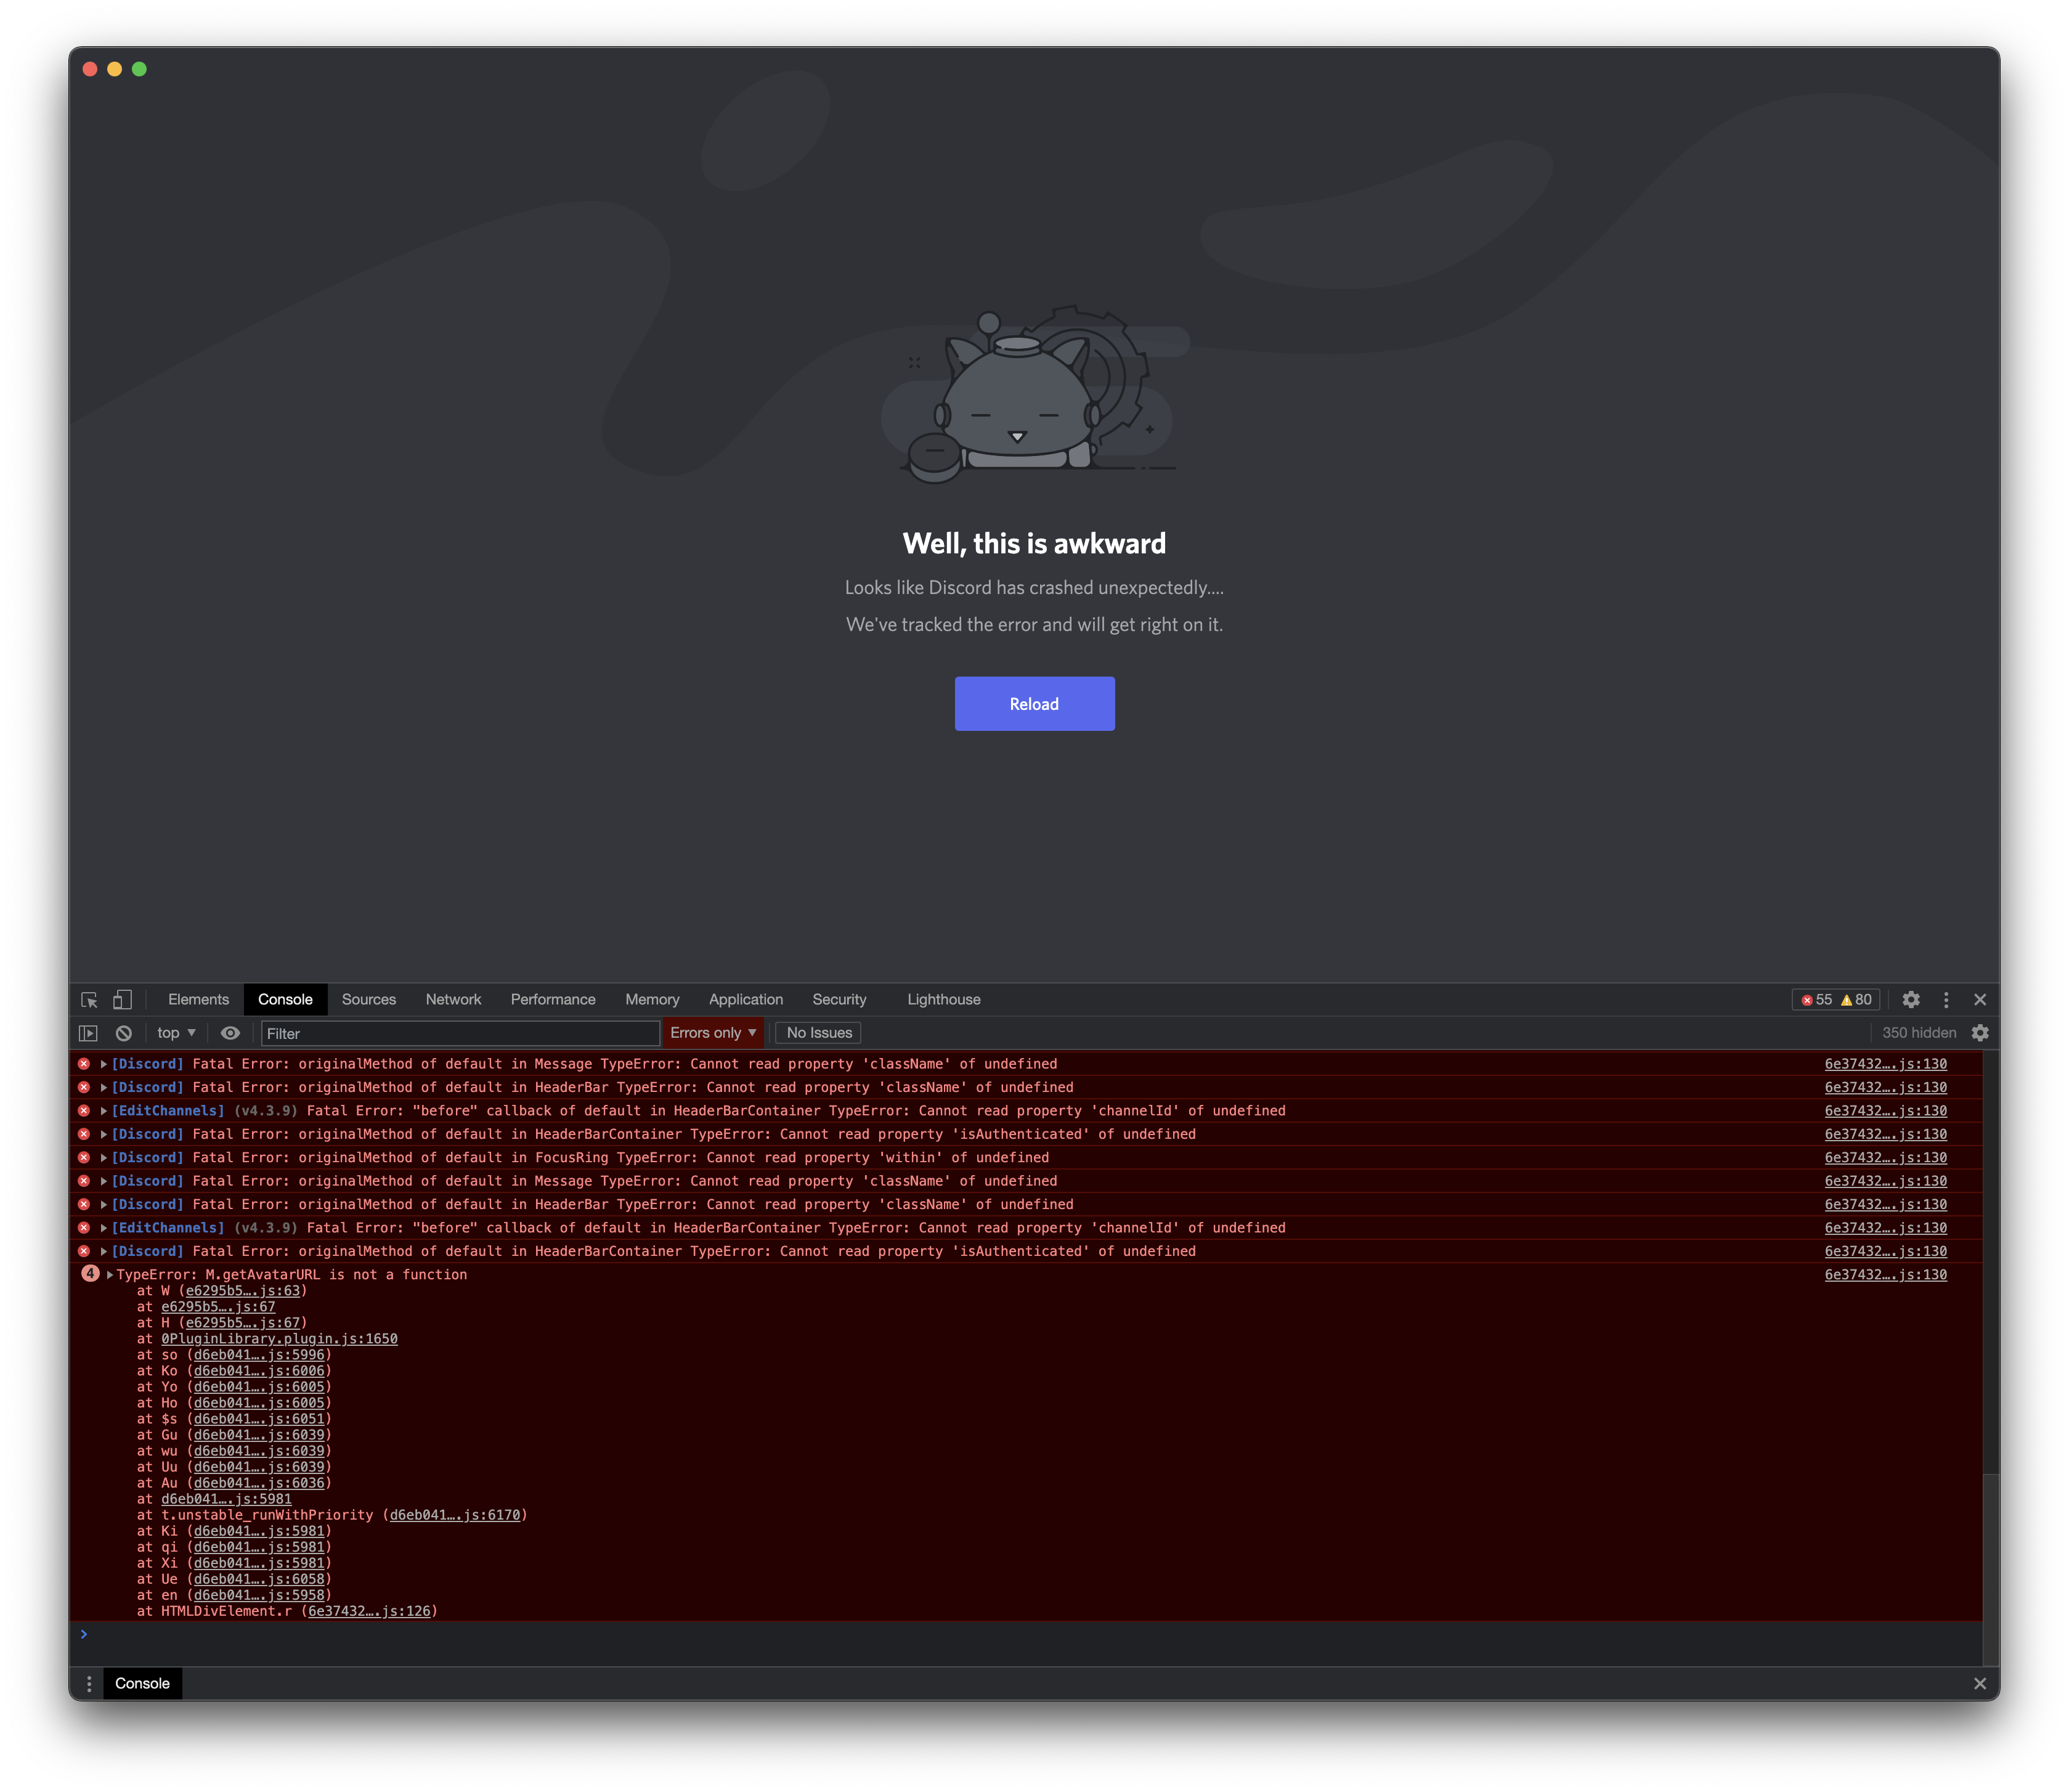Show the console sidebar
Screen dimensions: 2069x1792
point(88,1033)
